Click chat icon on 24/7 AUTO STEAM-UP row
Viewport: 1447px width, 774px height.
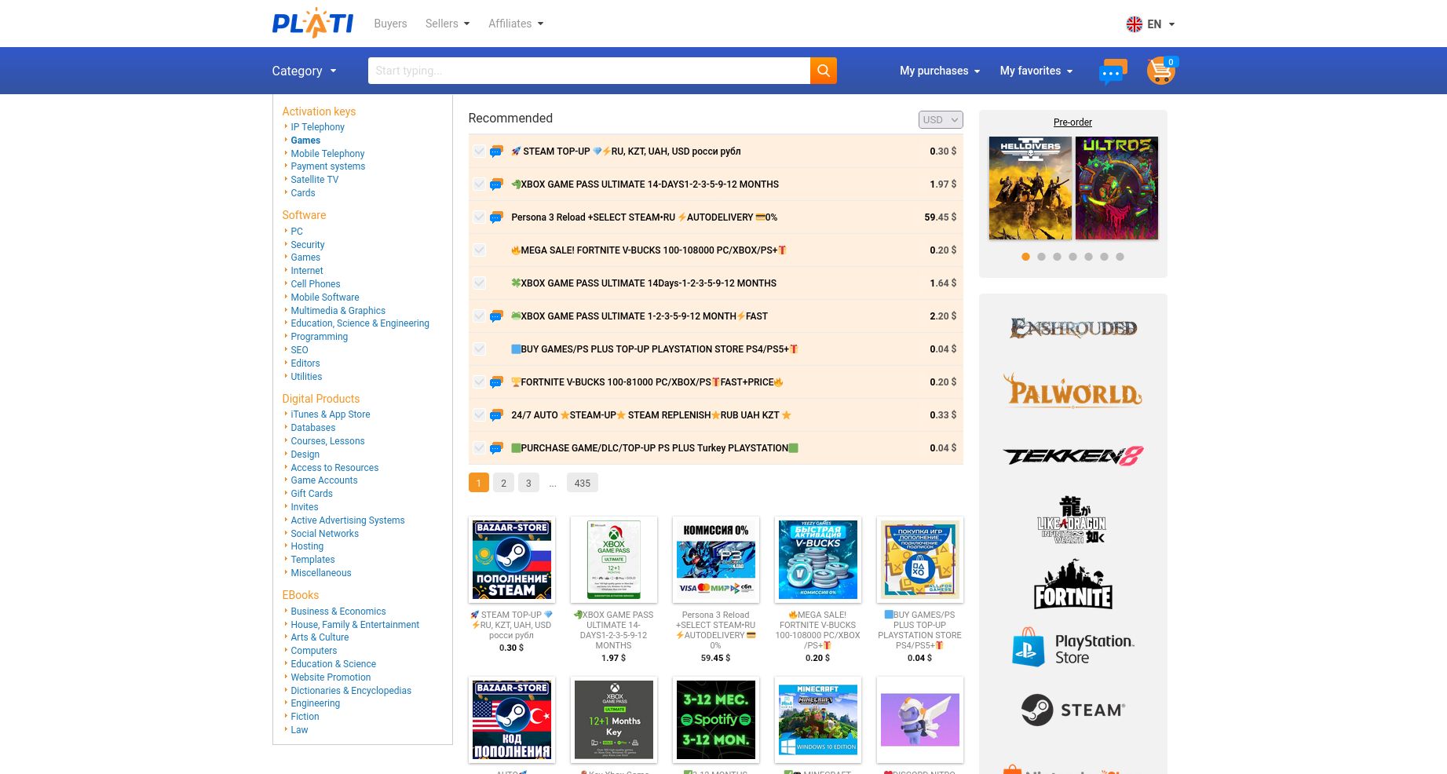click(x=496, y=415)
